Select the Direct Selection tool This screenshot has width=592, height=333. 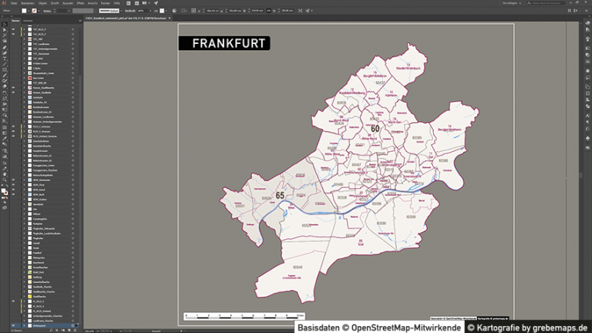tap(5, 30)
